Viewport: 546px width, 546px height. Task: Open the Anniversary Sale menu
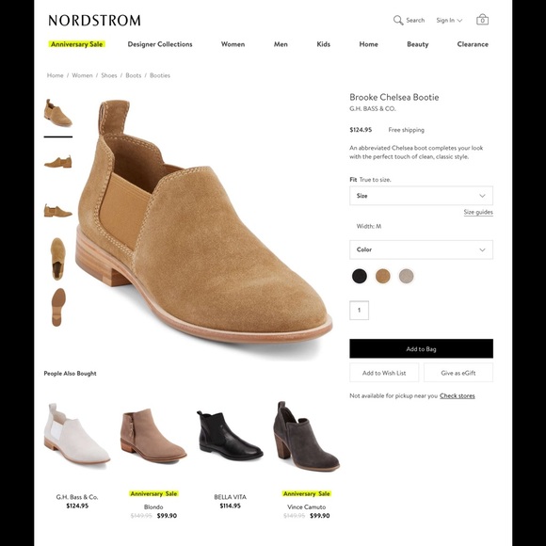(76, 44)
